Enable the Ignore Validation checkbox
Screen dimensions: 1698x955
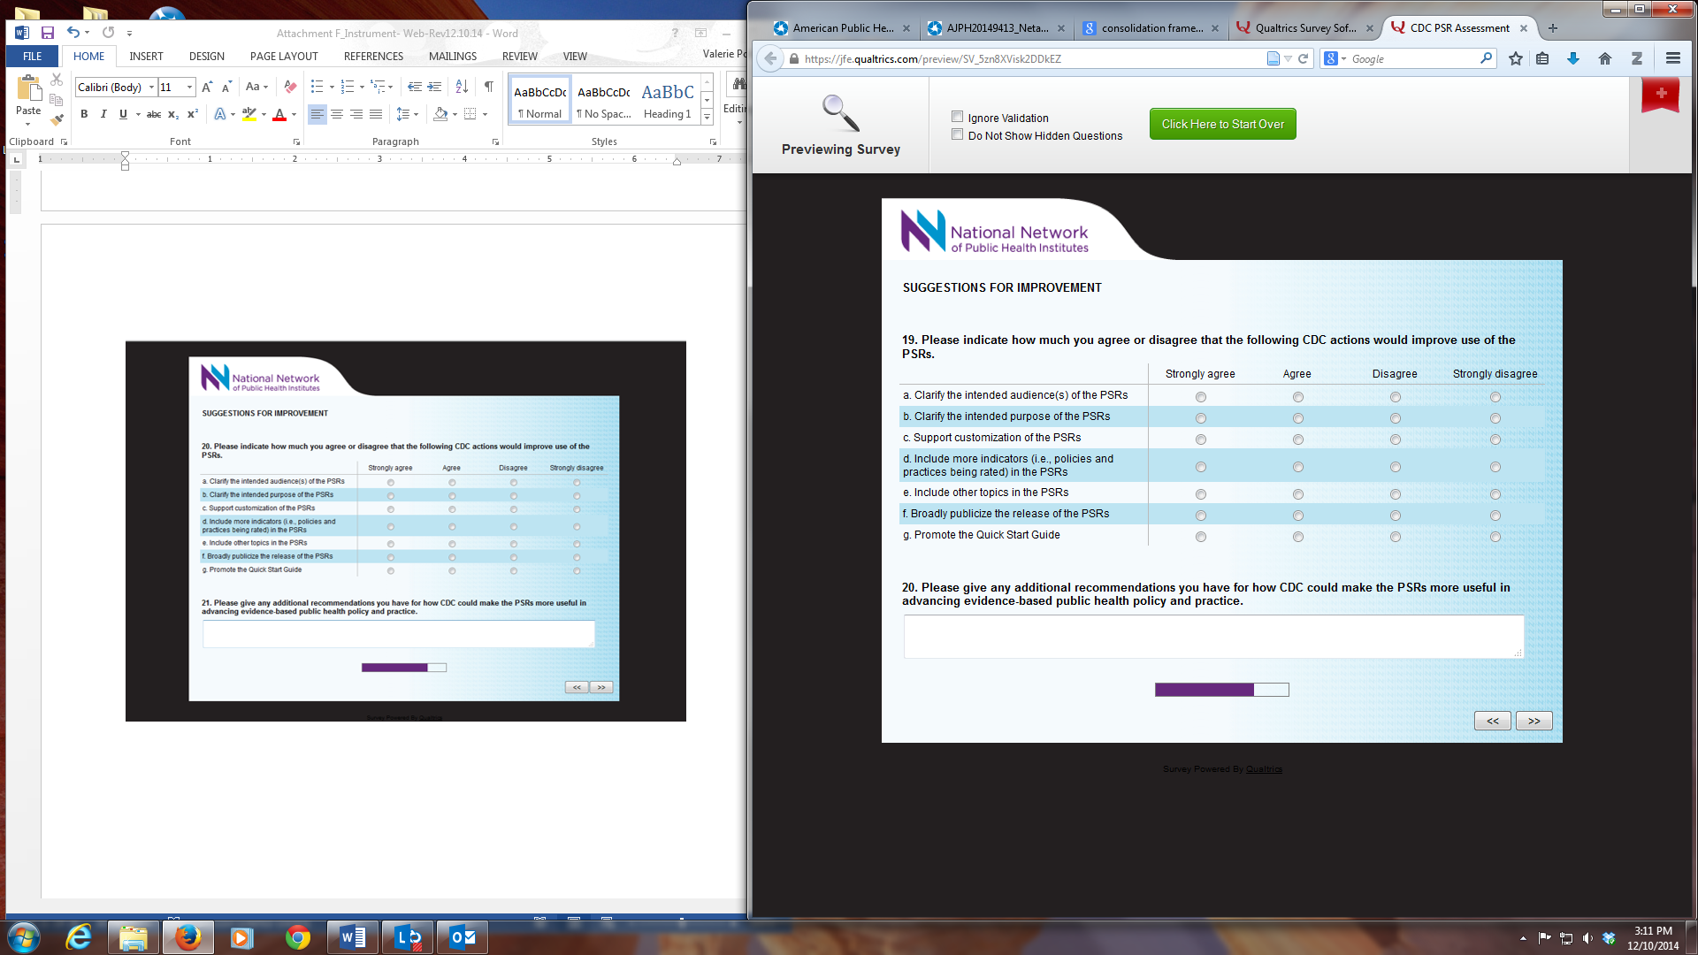pyautogui.click(x=957, y=117)
